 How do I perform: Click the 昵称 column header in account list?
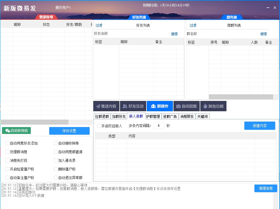pos(17,24)
